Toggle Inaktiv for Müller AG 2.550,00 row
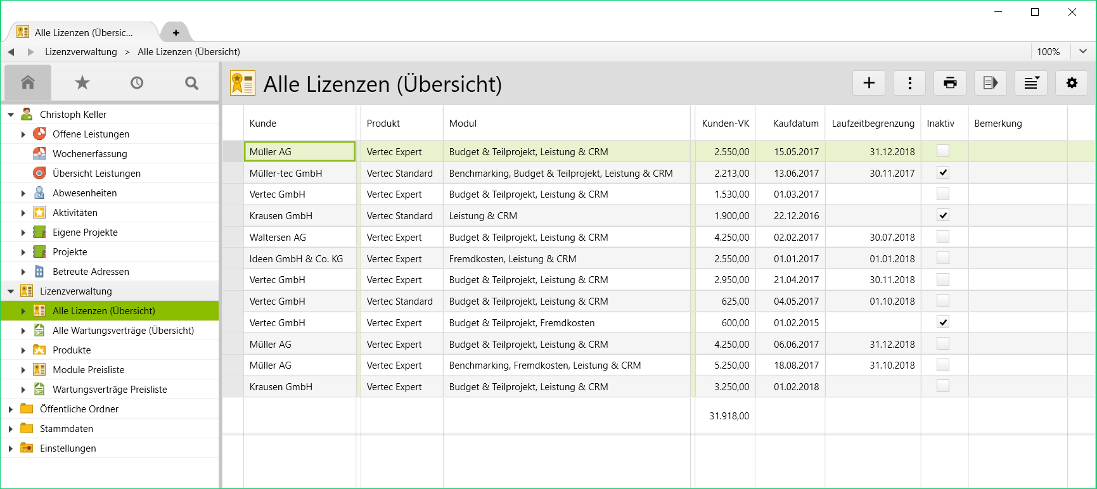This screenshot has height=489, width=1097. (x=943, y=151)
